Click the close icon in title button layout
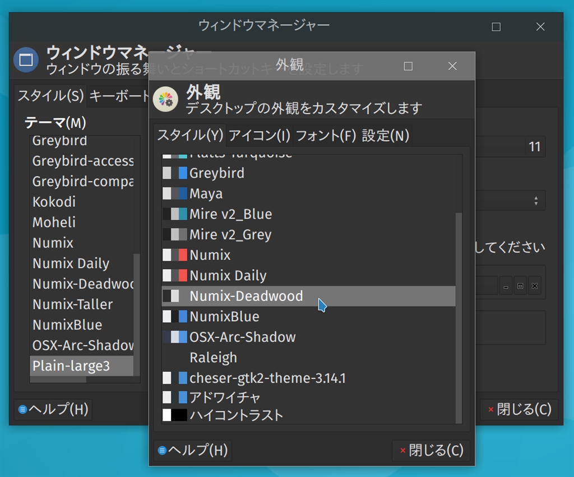This screenshot has width=574, height=477. coord(535,286)
